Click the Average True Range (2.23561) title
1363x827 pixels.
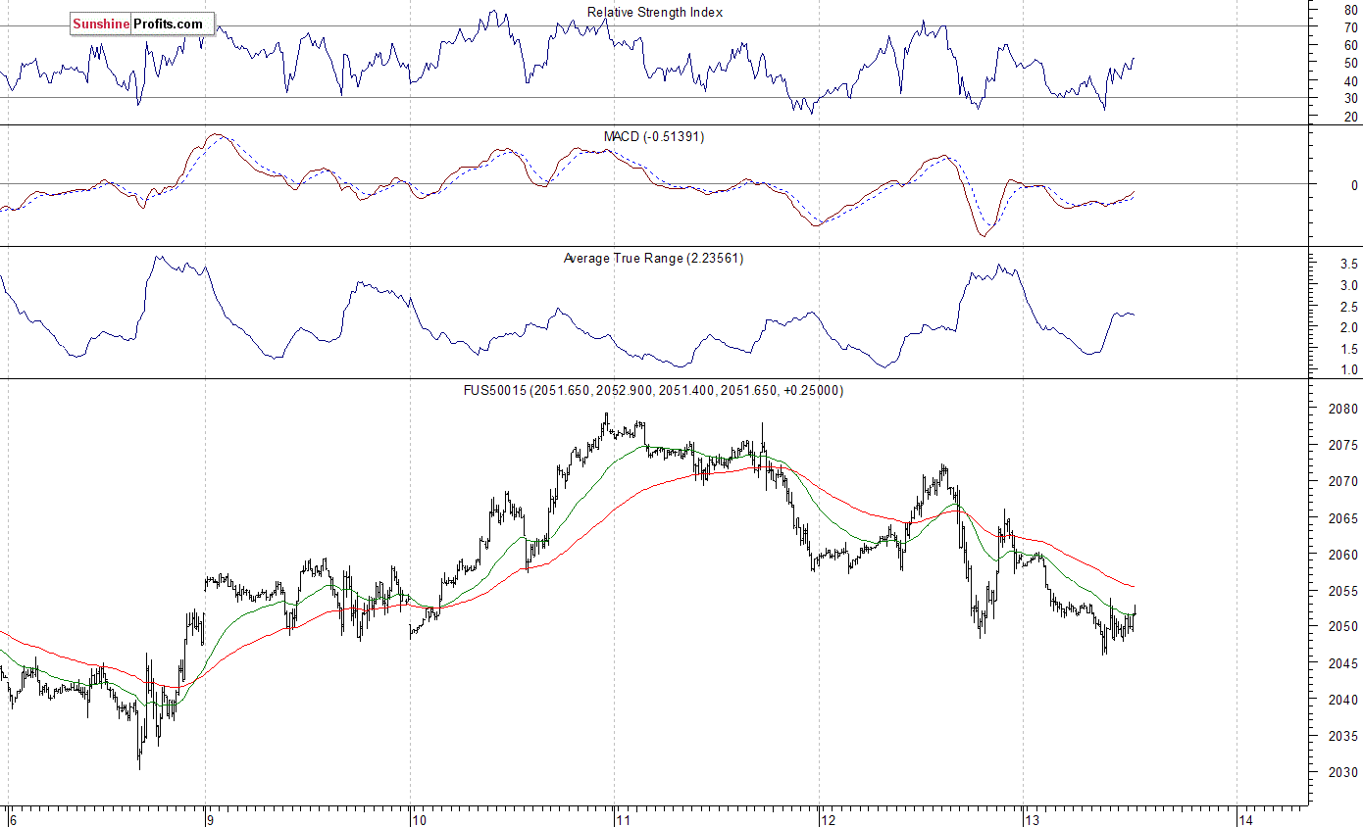654,259
